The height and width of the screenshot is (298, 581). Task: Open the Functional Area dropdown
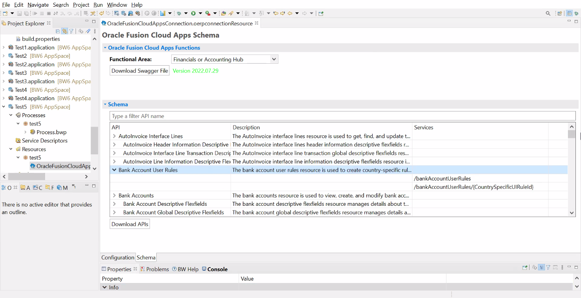[273, 59]
